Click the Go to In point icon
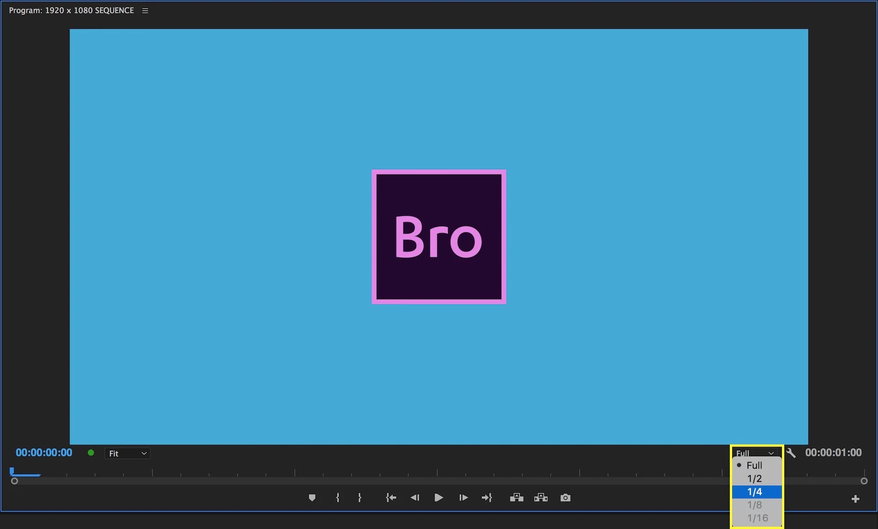 (x=391, y=498)
